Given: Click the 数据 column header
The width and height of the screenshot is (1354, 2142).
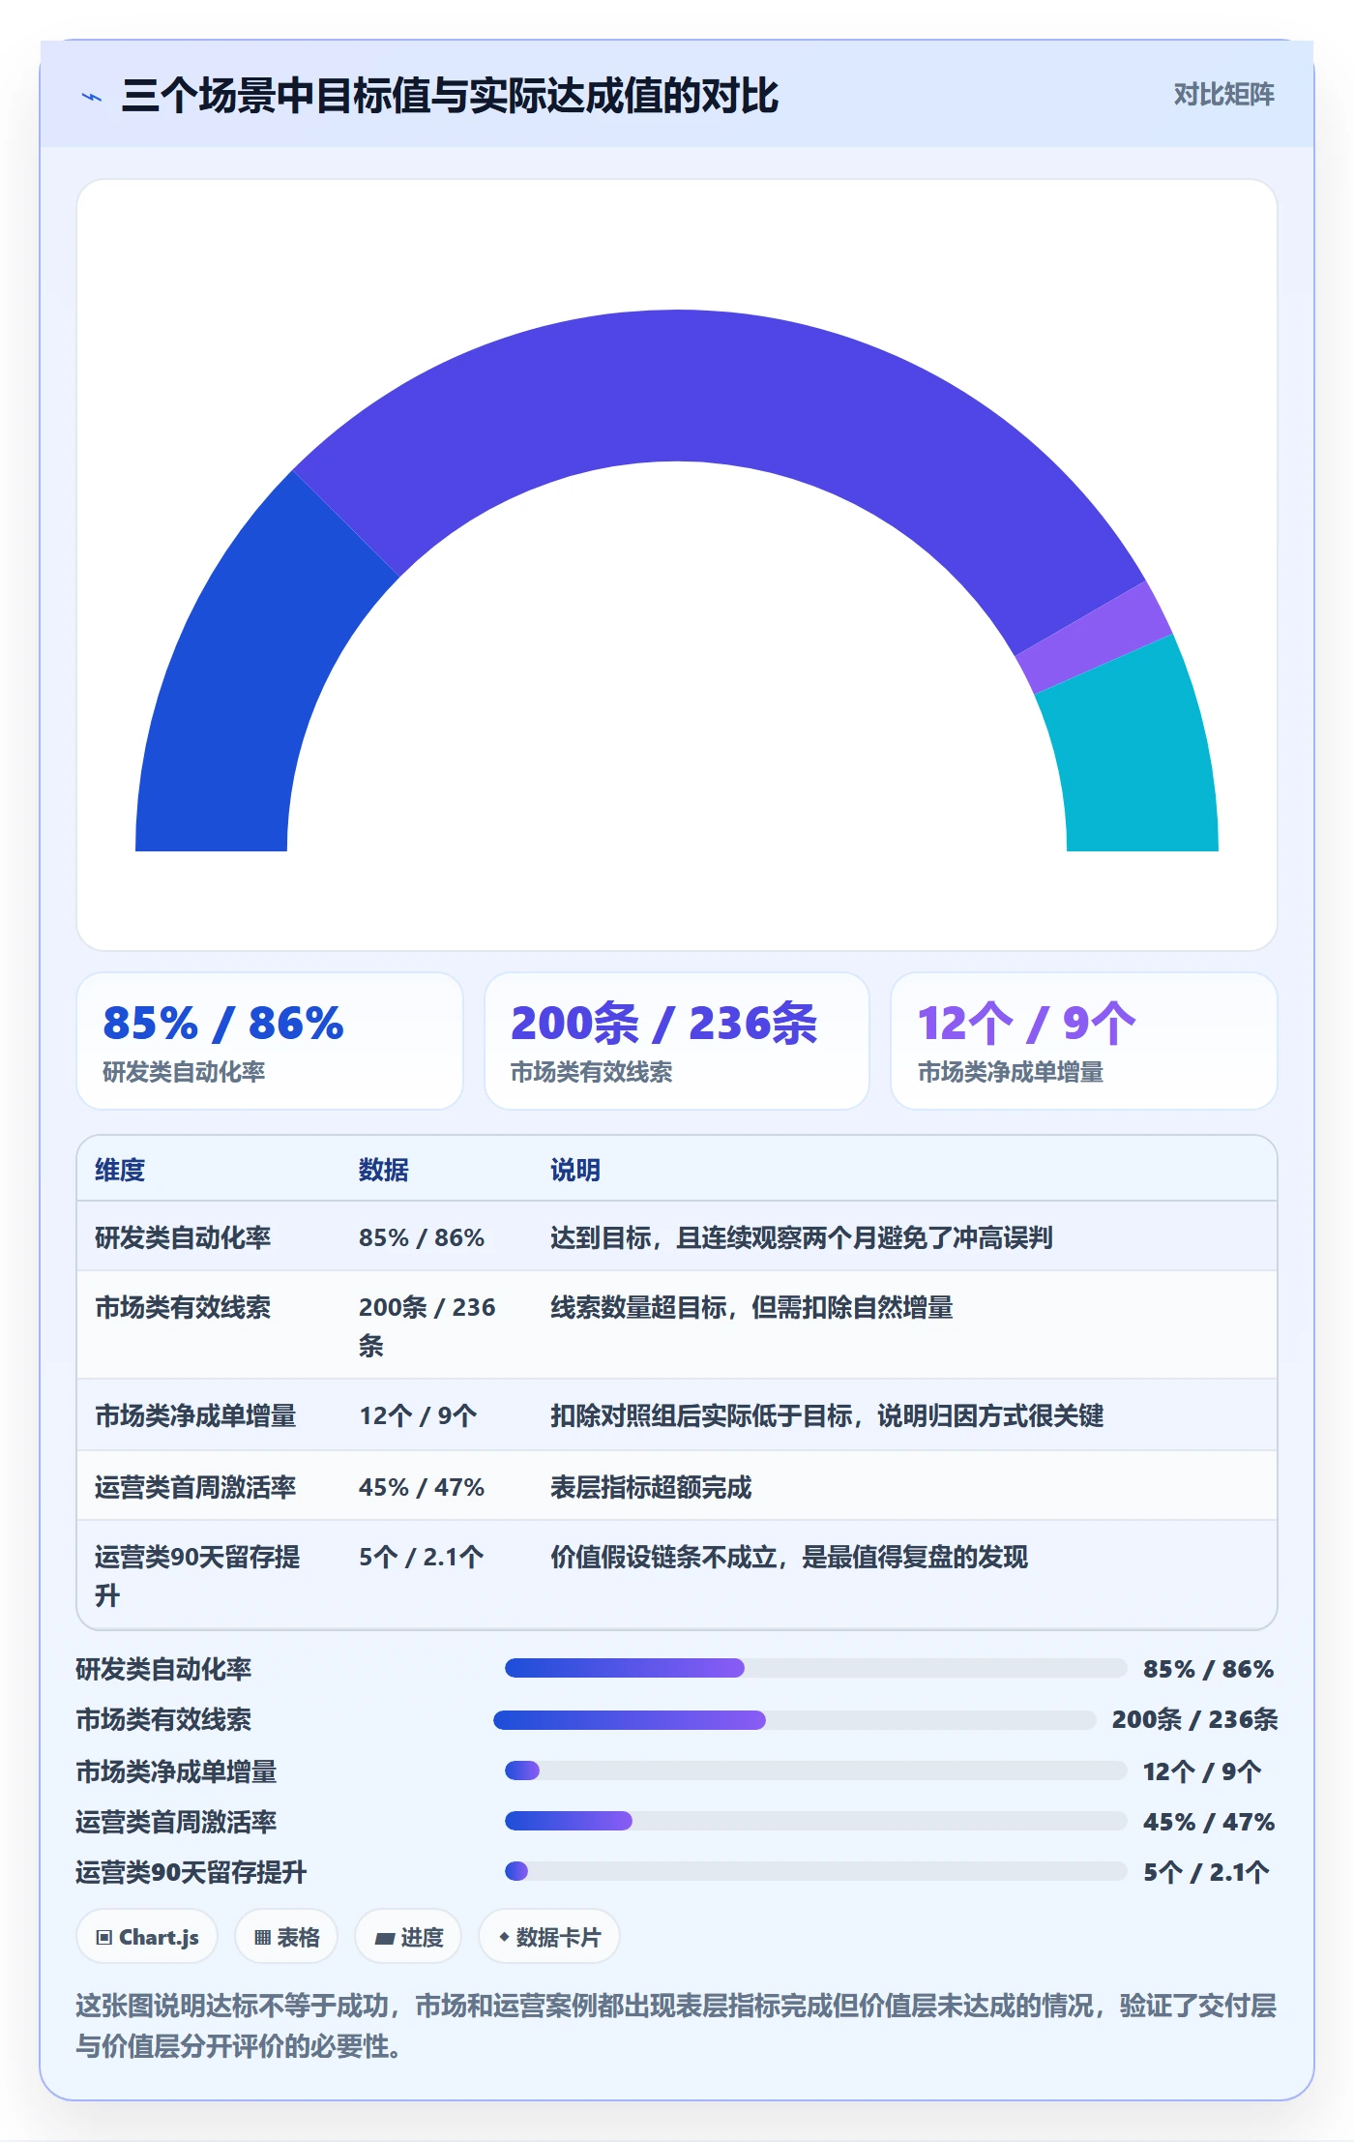Looking at the screenshot, I should pyautogui.click(x=384, y=1170).
